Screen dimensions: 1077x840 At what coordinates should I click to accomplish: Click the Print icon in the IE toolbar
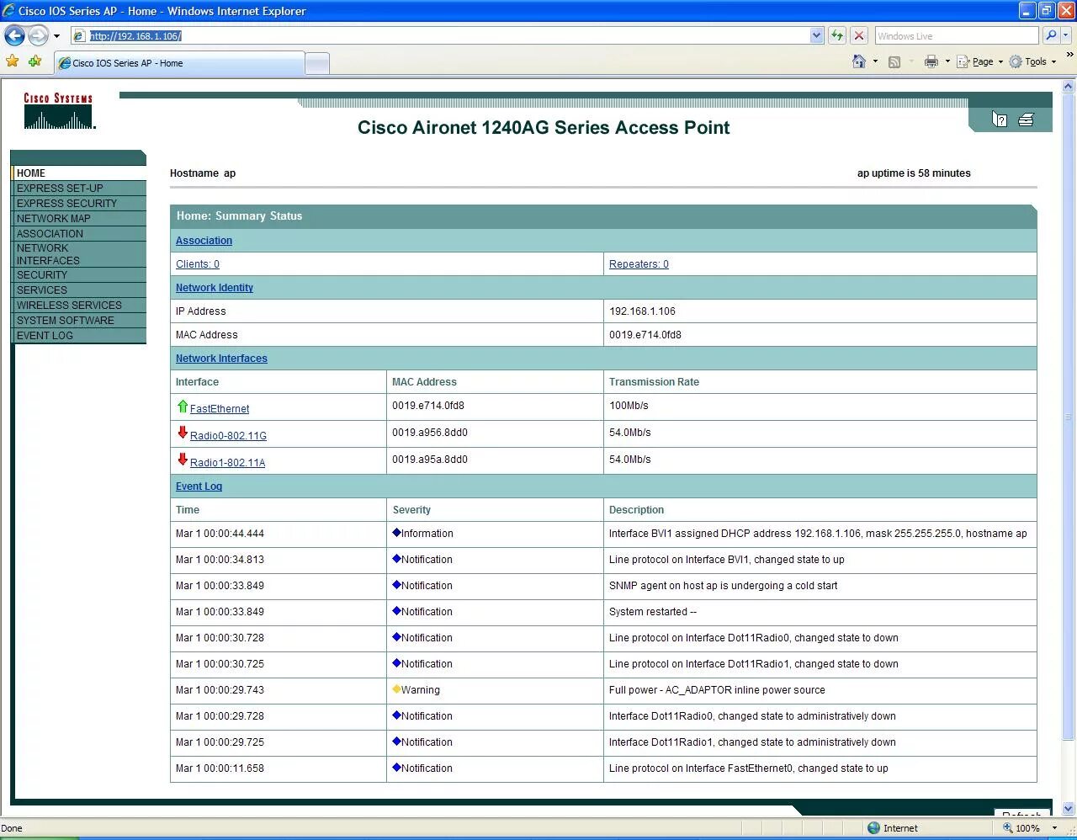931,61
